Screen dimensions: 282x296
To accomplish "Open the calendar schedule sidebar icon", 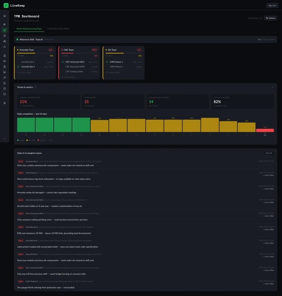I will [4, 89].
